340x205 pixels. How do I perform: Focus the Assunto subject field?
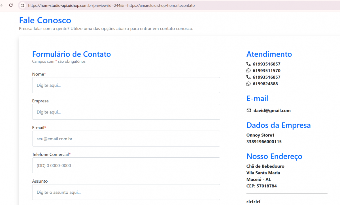(126, 192)
